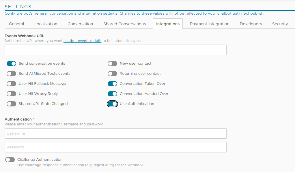Go to the Conversation tab
Image resolution: width=295 pixels, height=172 pixels.
point(80,24)
